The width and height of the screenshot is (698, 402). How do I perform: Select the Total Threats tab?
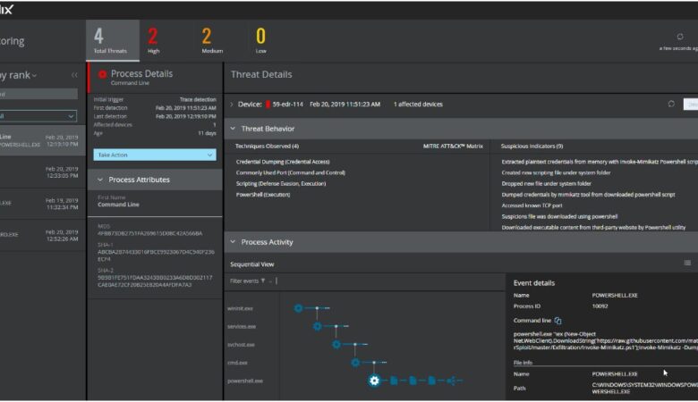[x=113, y=40]
